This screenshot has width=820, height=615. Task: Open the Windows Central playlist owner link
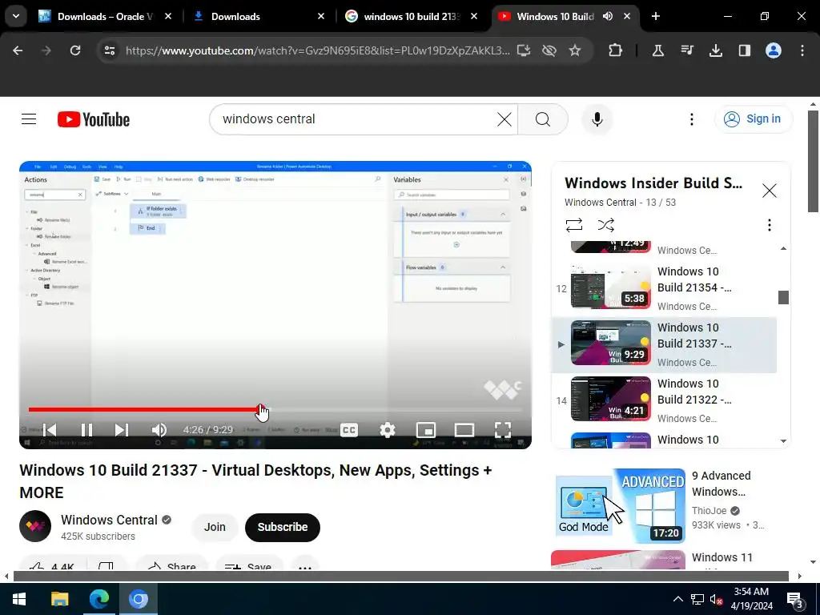tap(601, 203)
